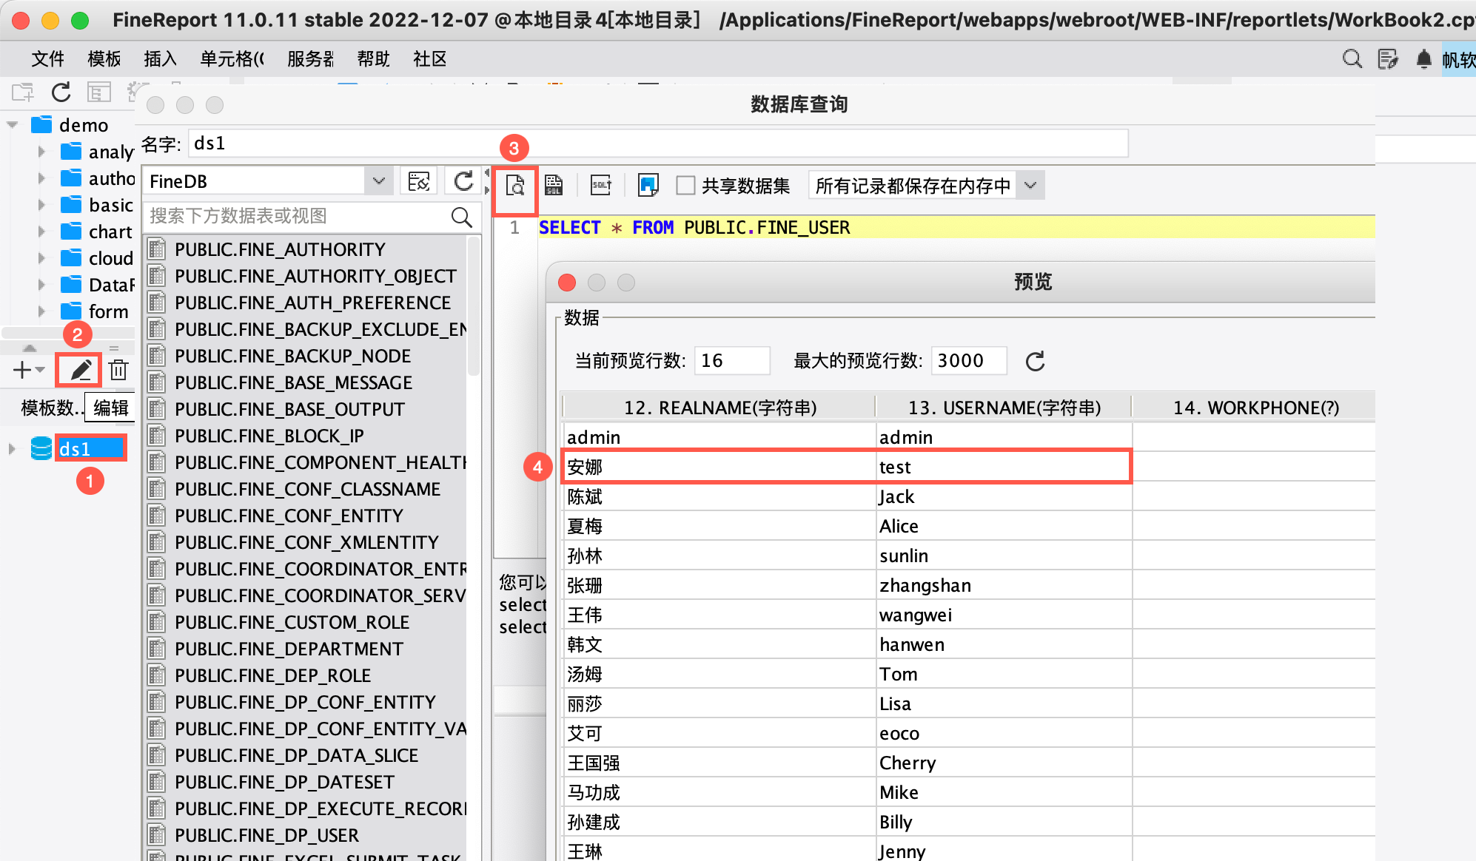Click the refresh database tables icon

tap(463, 181)
